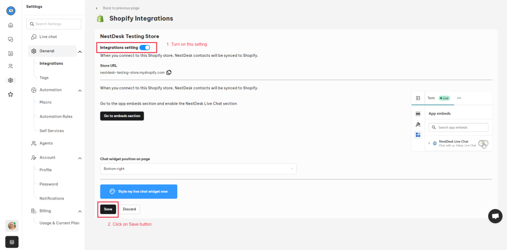Click the back arrow beside Back to previous page
Viewport: 507px width, 250px height.
click(x=97, y=8)
